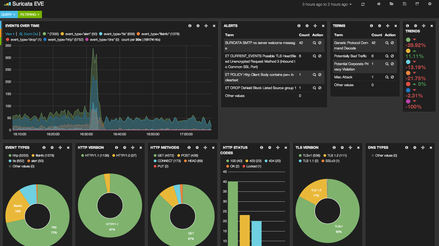This screenshot has width=439, height=246.
Task: Expand the View options in Events Over Time
Action: 10,34
